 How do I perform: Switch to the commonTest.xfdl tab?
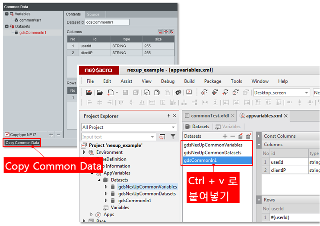click(210, 116)
